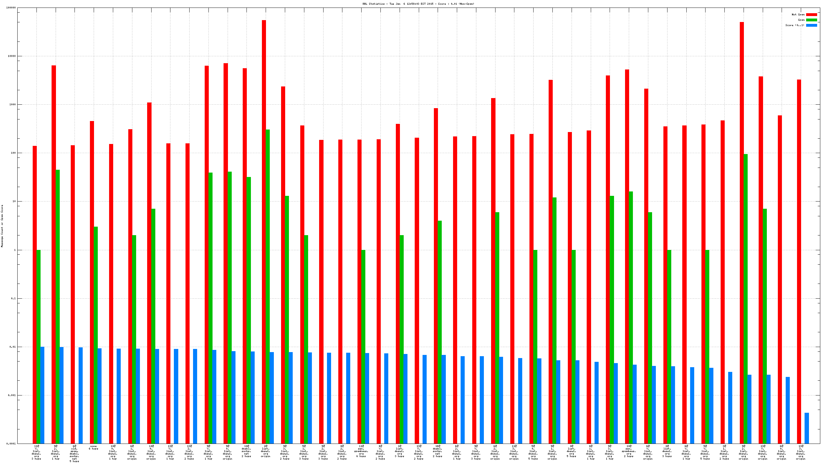Click the RBL Statistics chart title
Image resolution: width=825 pixels, height=464 pixels.
[418, 4]
